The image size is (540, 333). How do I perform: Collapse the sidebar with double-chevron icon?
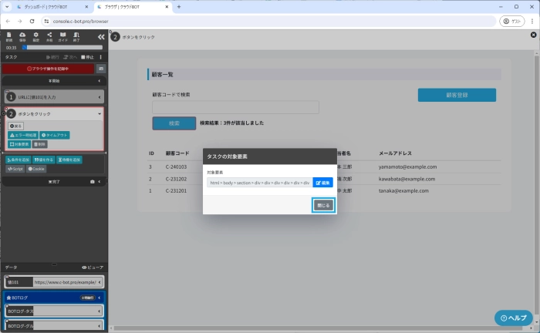click(100, 36)
